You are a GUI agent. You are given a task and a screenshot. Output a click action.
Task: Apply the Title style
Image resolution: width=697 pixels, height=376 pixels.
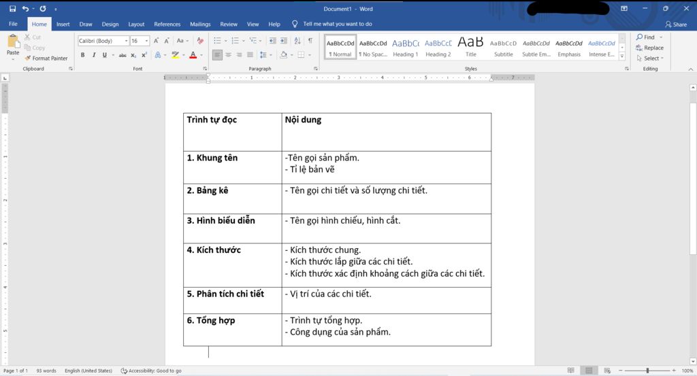471,47
